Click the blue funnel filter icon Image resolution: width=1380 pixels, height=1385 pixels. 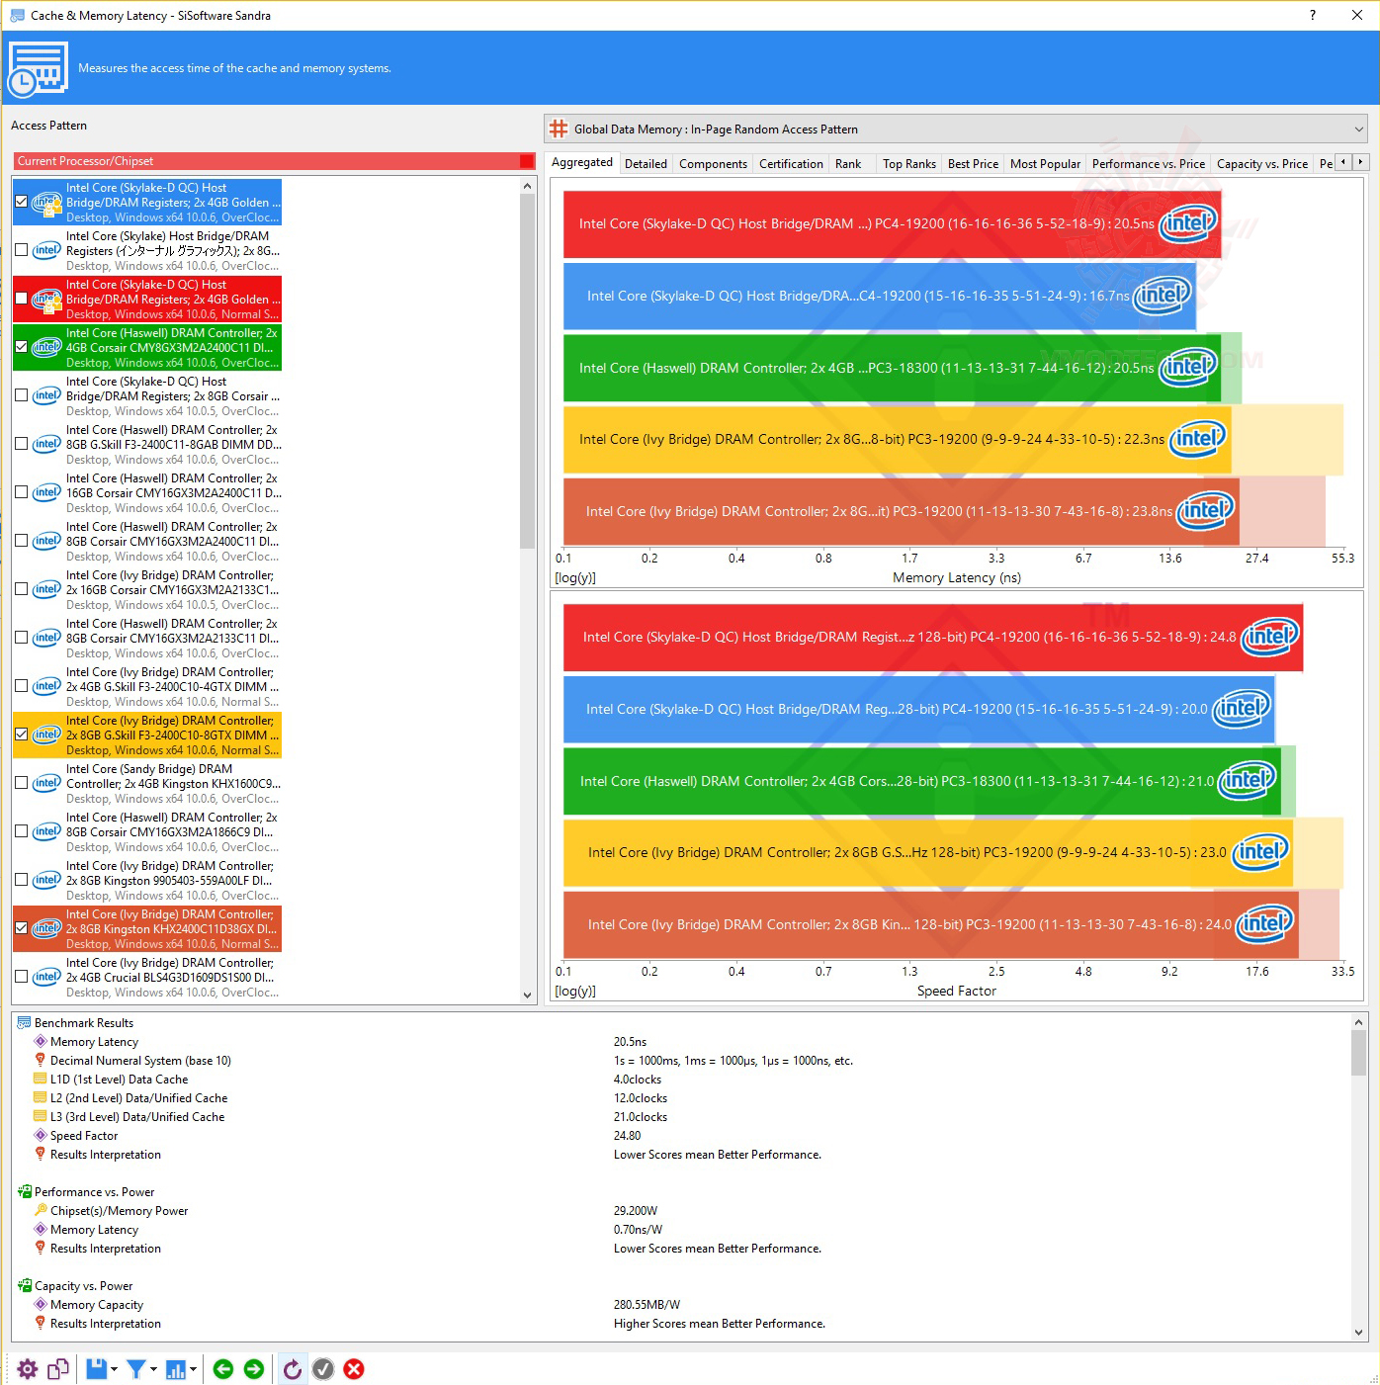136,1368
